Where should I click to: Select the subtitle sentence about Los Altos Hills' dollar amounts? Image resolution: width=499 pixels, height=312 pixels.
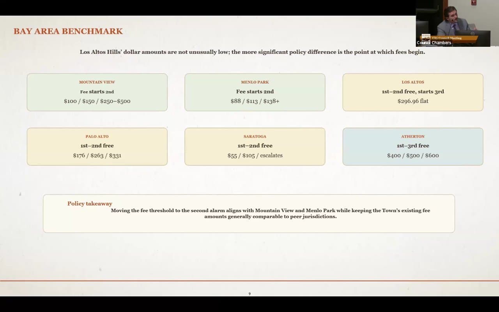[252, 52]
